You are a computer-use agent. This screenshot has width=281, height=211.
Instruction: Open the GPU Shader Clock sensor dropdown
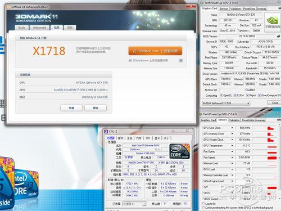point(232,140)
